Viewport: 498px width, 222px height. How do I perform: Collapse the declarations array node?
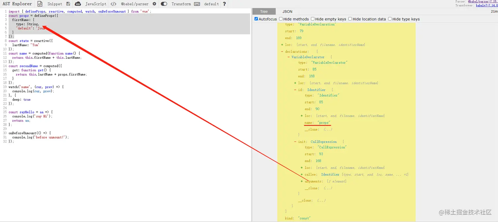(282, 51)
